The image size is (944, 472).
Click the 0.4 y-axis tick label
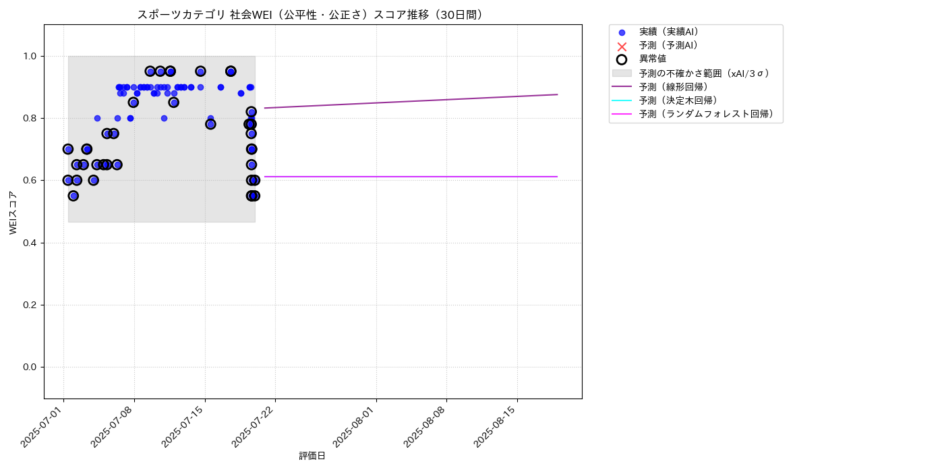tap(31, 243)
